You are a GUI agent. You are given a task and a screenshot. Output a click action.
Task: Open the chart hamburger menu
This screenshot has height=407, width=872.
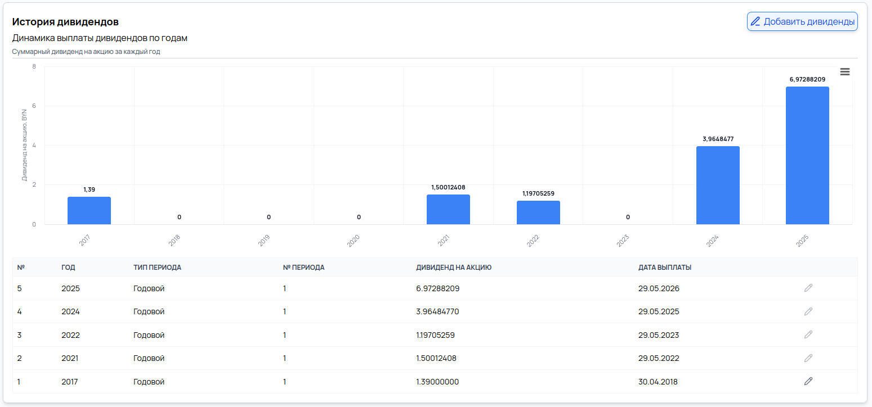[844, 72]
